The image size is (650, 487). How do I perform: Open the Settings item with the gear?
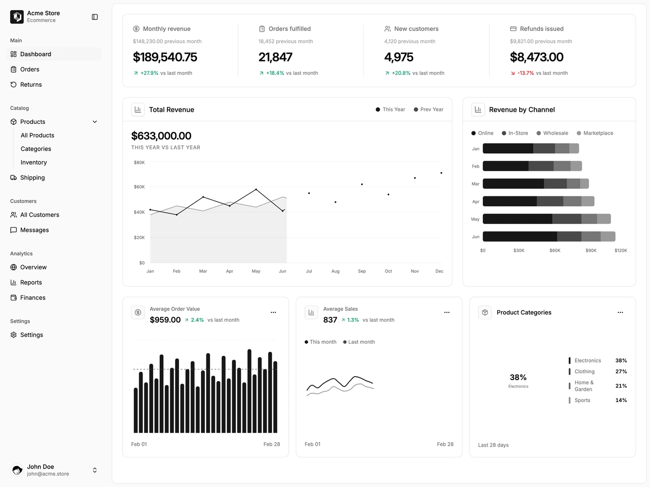54,335
